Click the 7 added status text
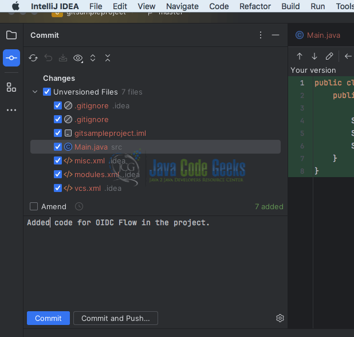This screenshot has width=354, height=337. pos(269,206)
